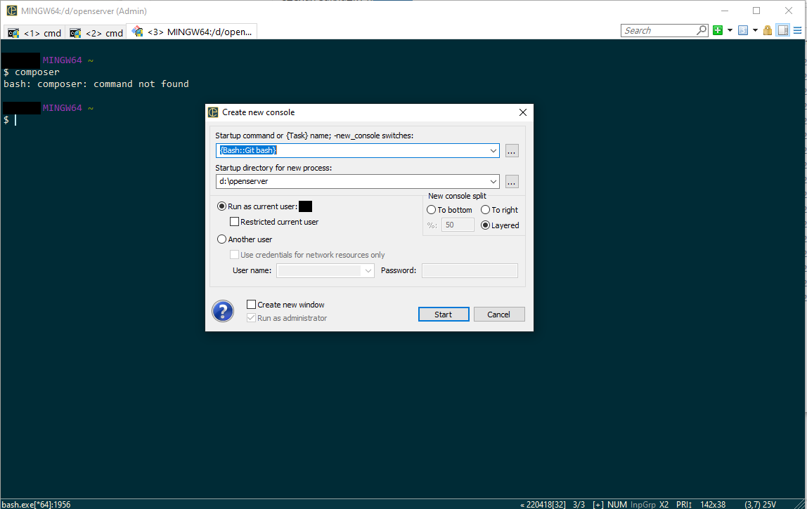The height and width of the screenshot is (509, 807).
Task: Choose the Another user radio option
Action: (x=222, y=239)
